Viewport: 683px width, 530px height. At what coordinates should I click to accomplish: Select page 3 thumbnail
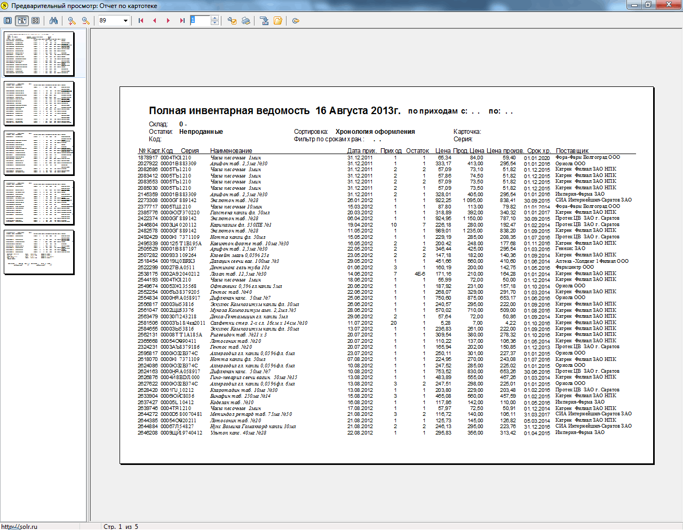click(39, 153)
